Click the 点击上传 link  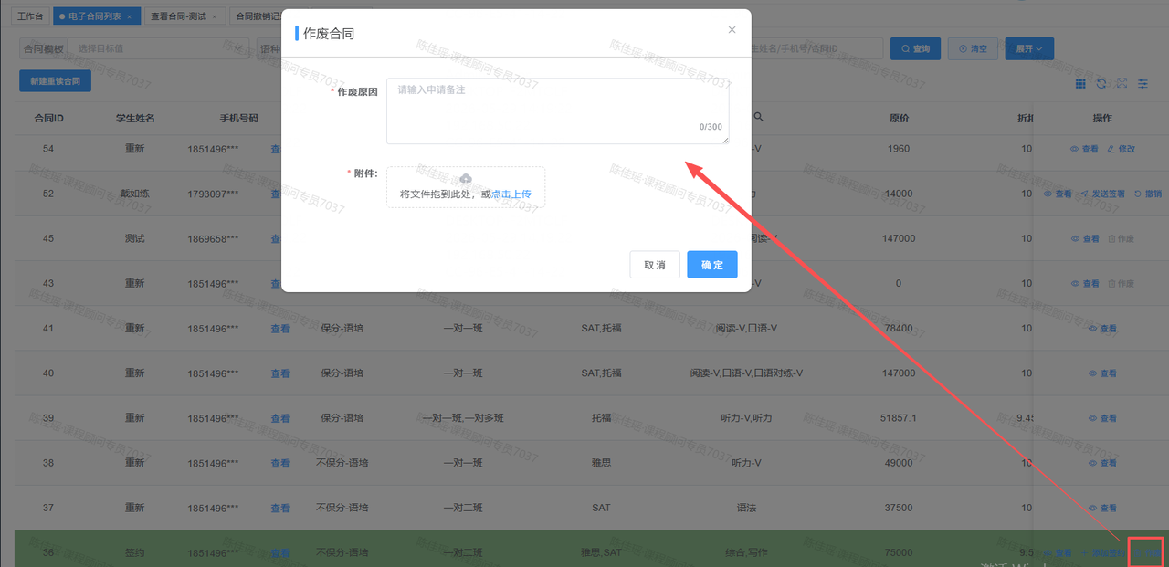511,194
